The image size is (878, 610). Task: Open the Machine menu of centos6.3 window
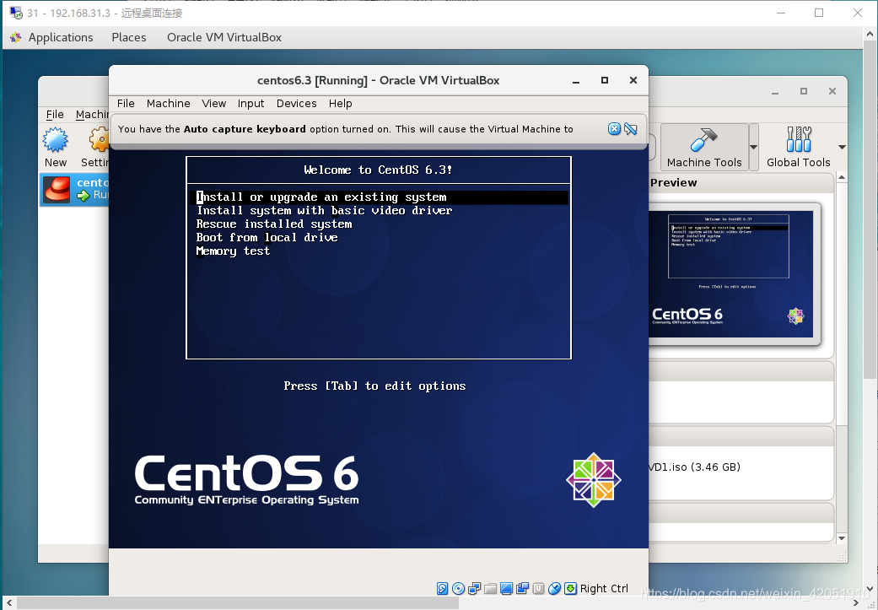pyautogui.click(x=168, y=103)
